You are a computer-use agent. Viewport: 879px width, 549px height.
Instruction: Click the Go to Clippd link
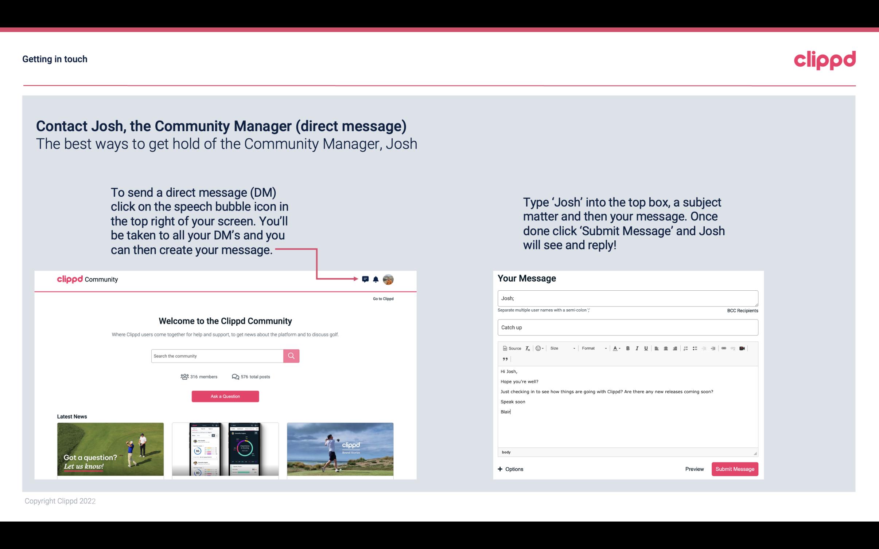pyautogui.click(x=382, y=298)
